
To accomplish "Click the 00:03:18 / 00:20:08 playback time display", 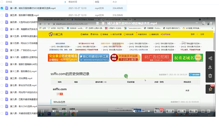I will click(68, 111).
